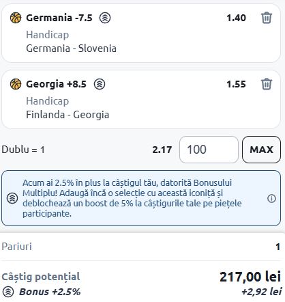Click the basketball icon for Germania bet
The height and width of the screenshot is (302, 285).
(x=16, y=18)
